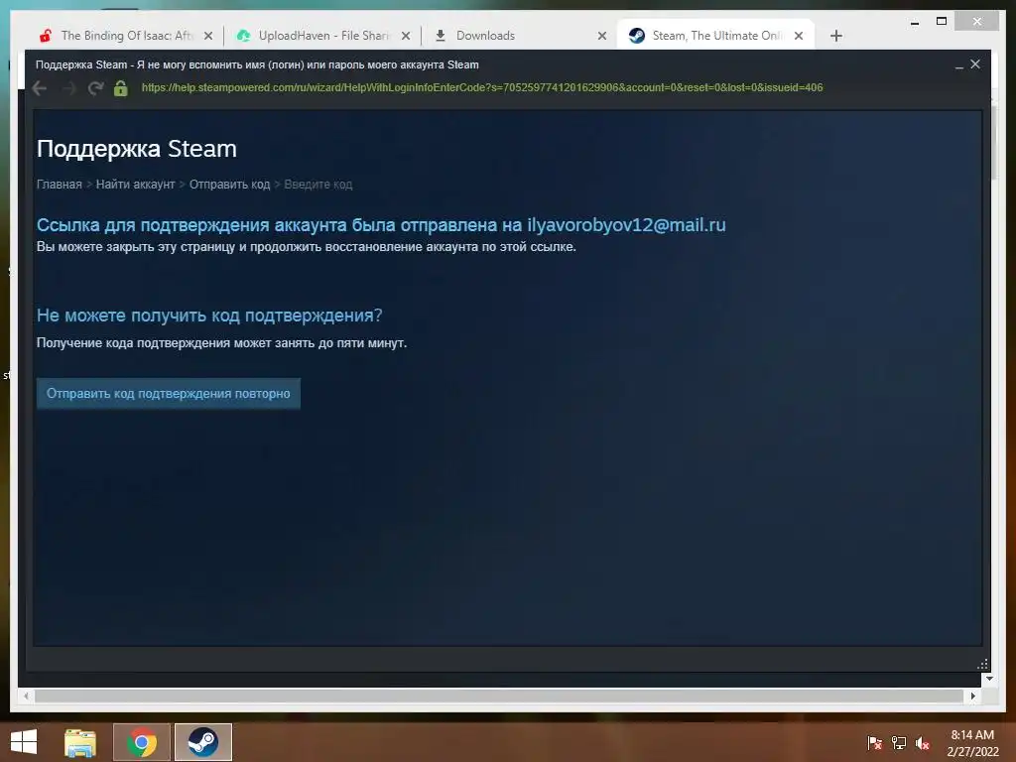Select the Steam support URL address field
This screenshot has height=762, width=1016.
point(482,87)
